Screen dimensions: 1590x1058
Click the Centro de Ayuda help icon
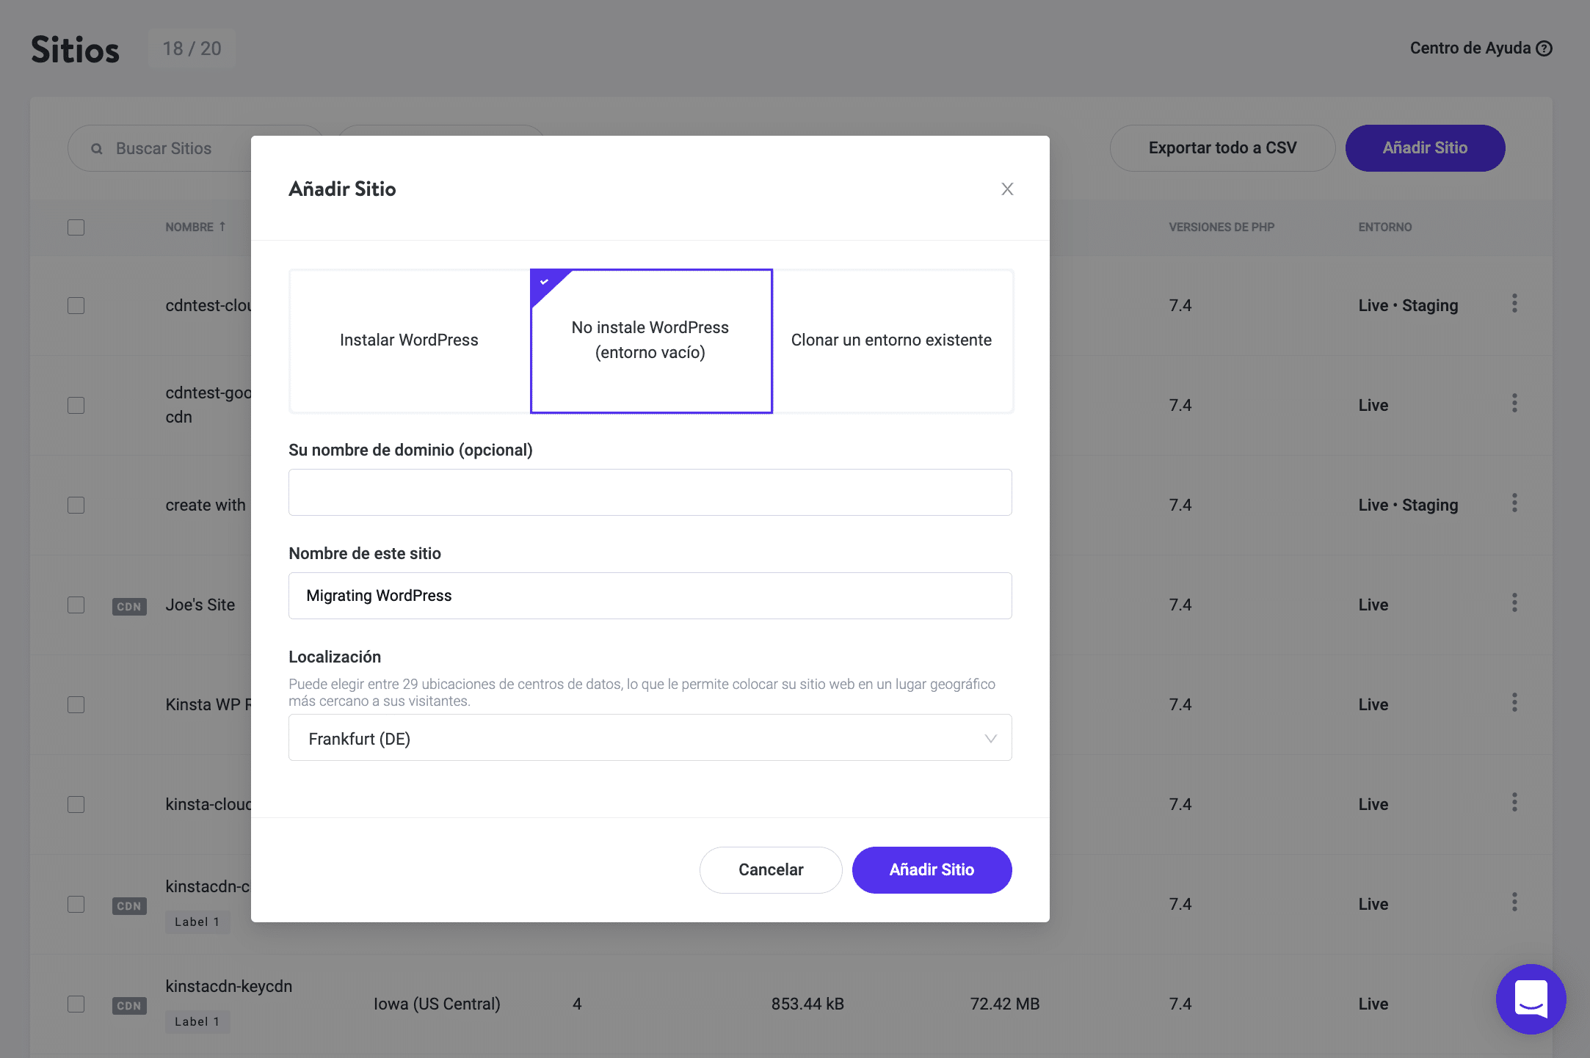pos(1544,48)
